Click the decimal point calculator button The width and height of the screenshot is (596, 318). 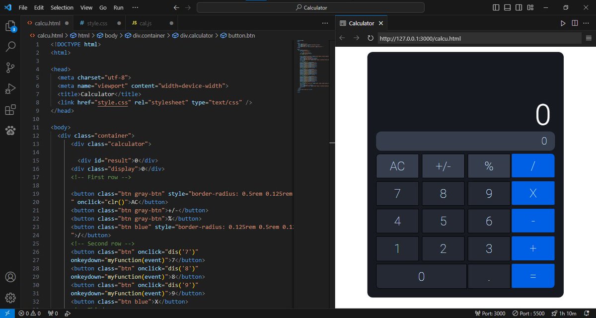[489, 276]
